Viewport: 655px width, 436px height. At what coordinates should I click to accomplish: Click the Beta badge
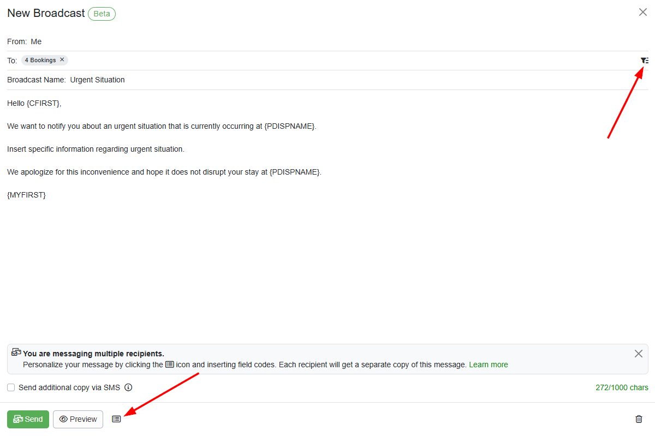tap(102, 14)
